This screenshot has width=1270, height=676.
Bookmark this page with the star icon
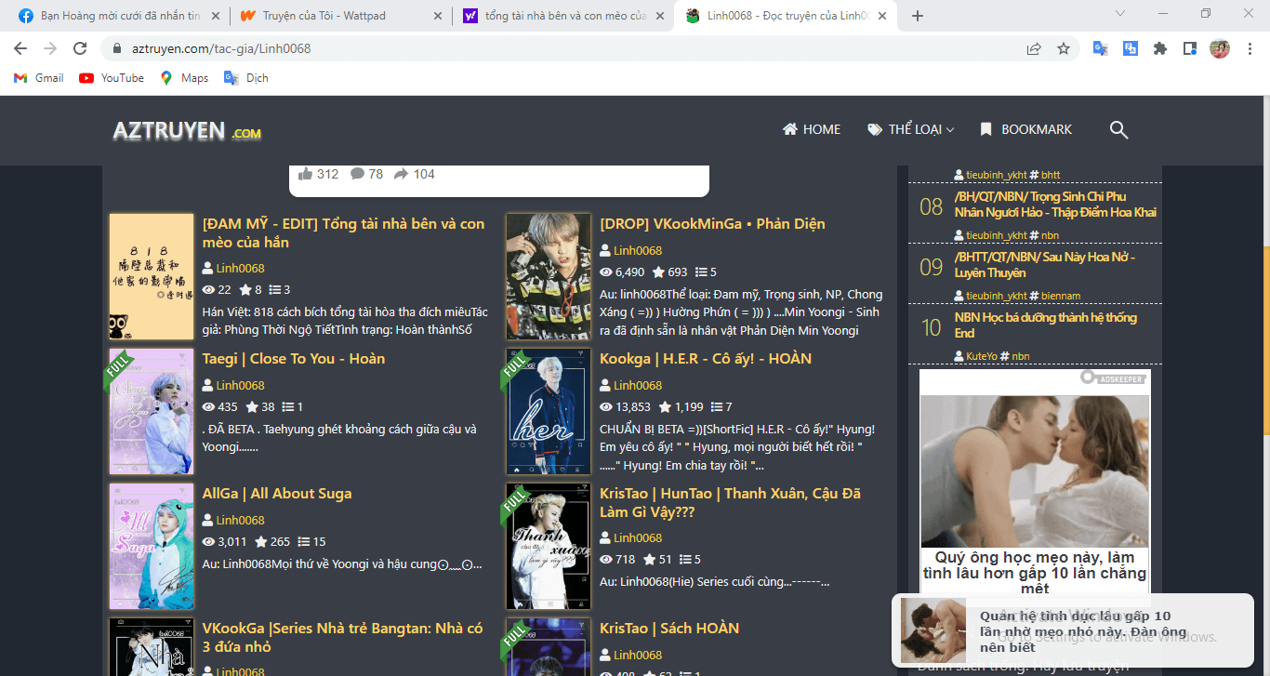pos(1064,49)
